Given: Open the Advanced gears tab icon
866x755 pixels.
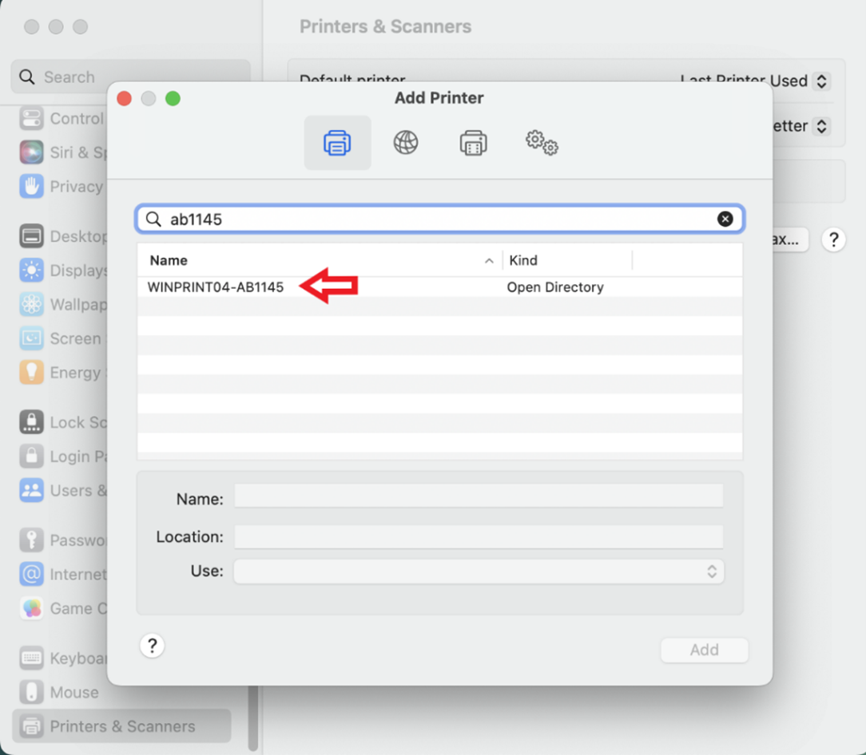Looking at the screenshot, I should (x=541, y=144).
